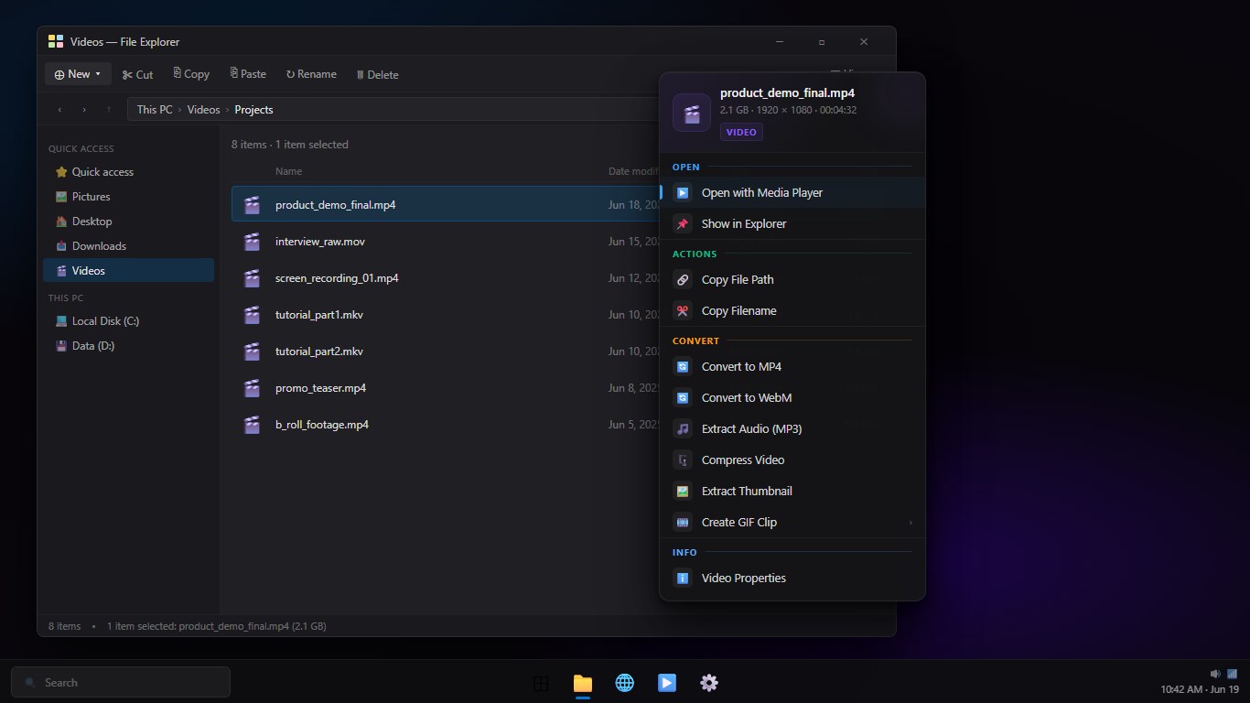The image size is (1250, 703).
Task: Open the Start grid icon on taskbar
Action: click(541, 683)
